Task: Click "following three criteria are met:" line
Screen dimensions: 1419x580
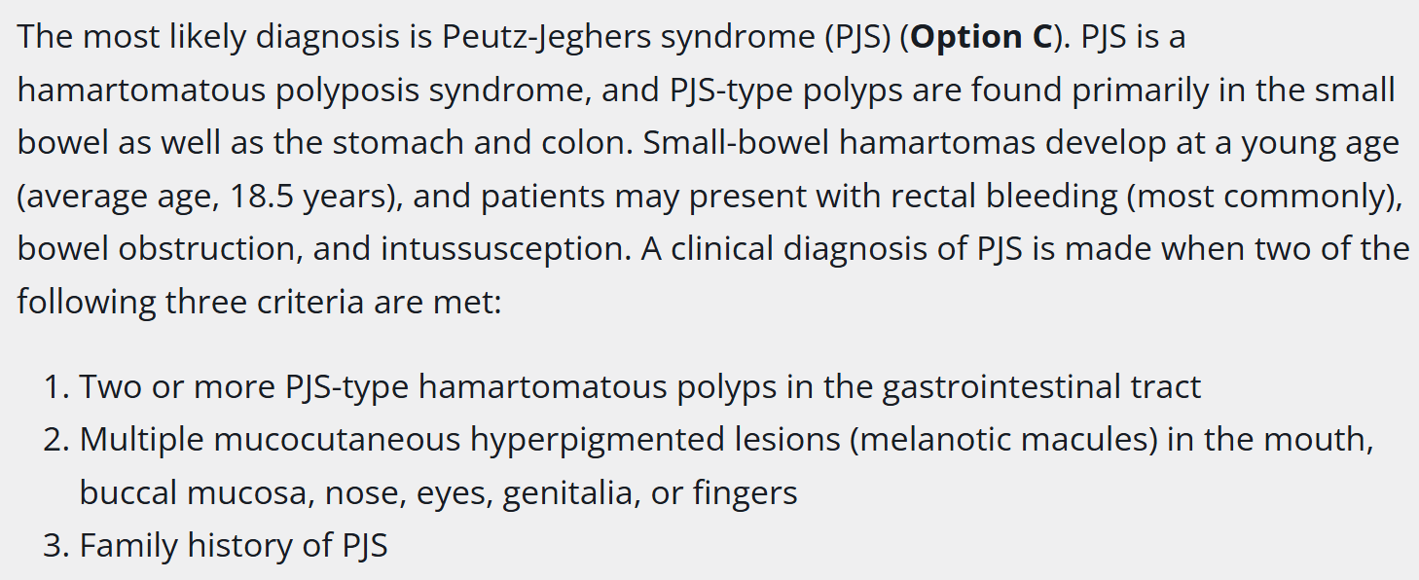Action: (x=259, y=302)
